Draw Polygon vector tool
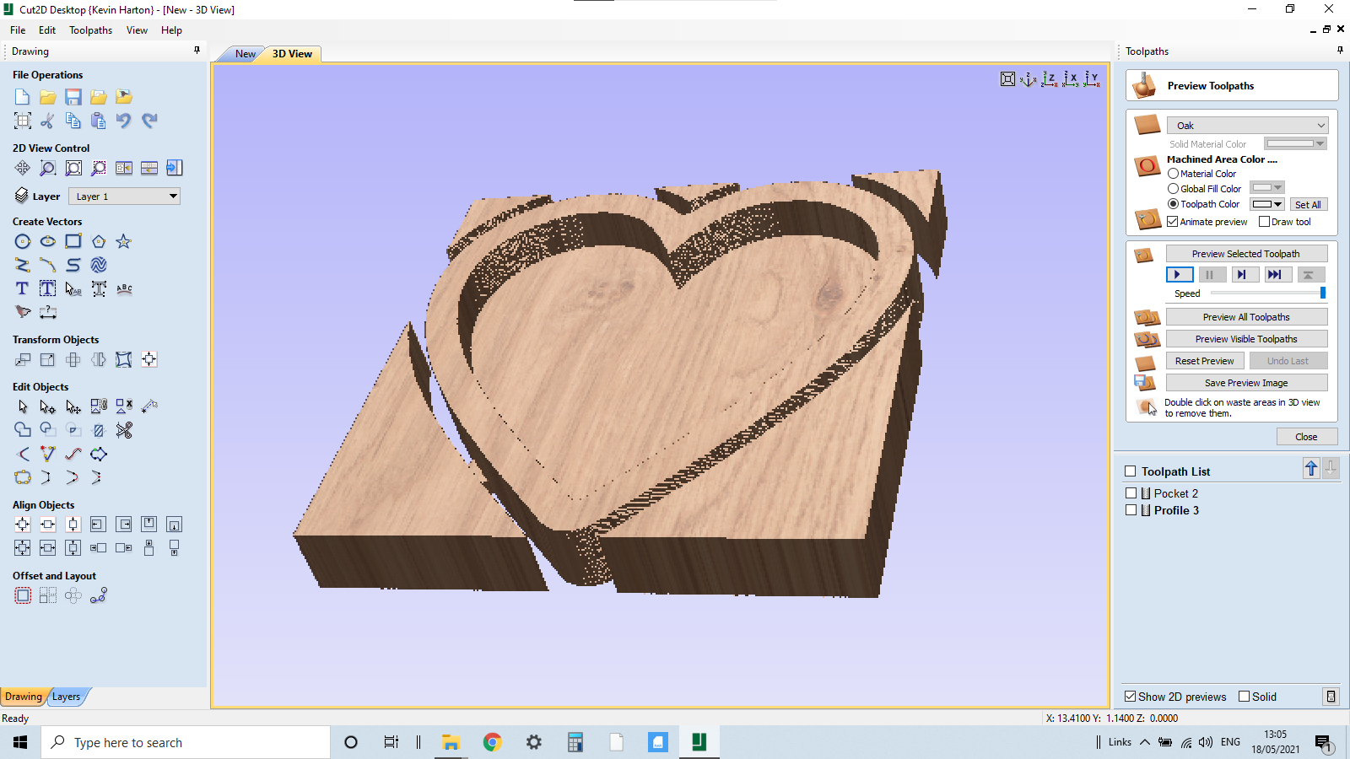Screen dimensions: 1350x759 (x=99, y=241)
